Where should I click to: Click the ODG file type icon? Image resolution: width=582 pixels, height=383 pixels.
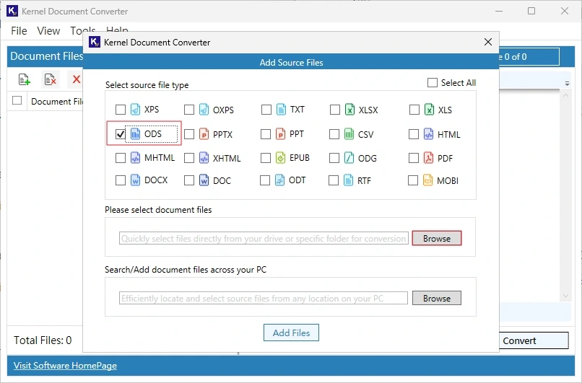click(349, 158)
